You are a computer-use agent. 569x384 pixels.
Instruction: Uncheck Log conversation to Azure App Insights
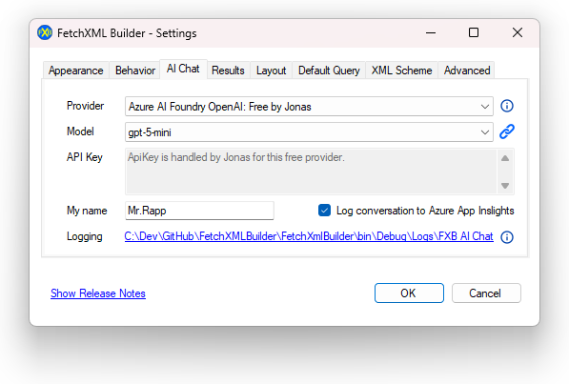tap(324, 211)
